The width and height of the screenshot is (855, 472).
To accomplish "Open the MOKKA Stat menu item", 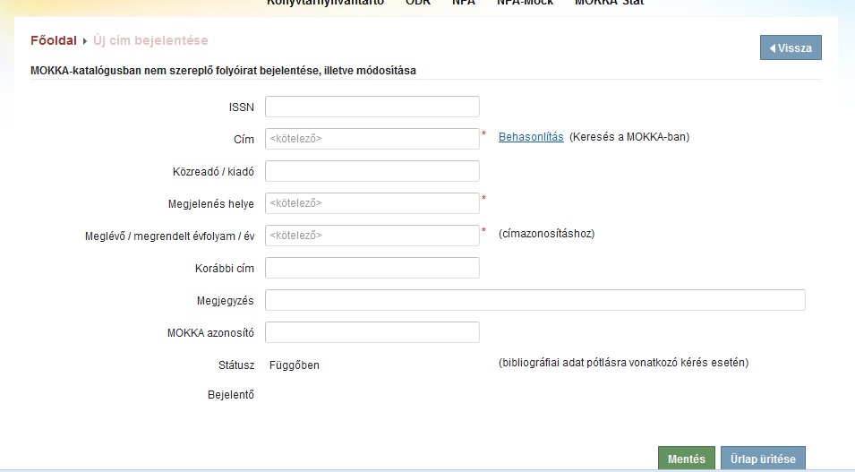I will pyautogui.click(x=609, y=3).
